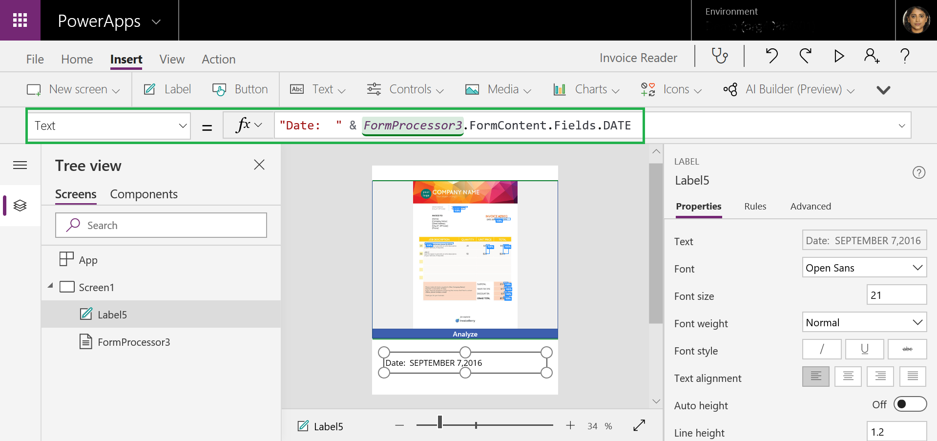937x441 pixels.
Task: Close the Tree view panel
Action: (259, 165)
